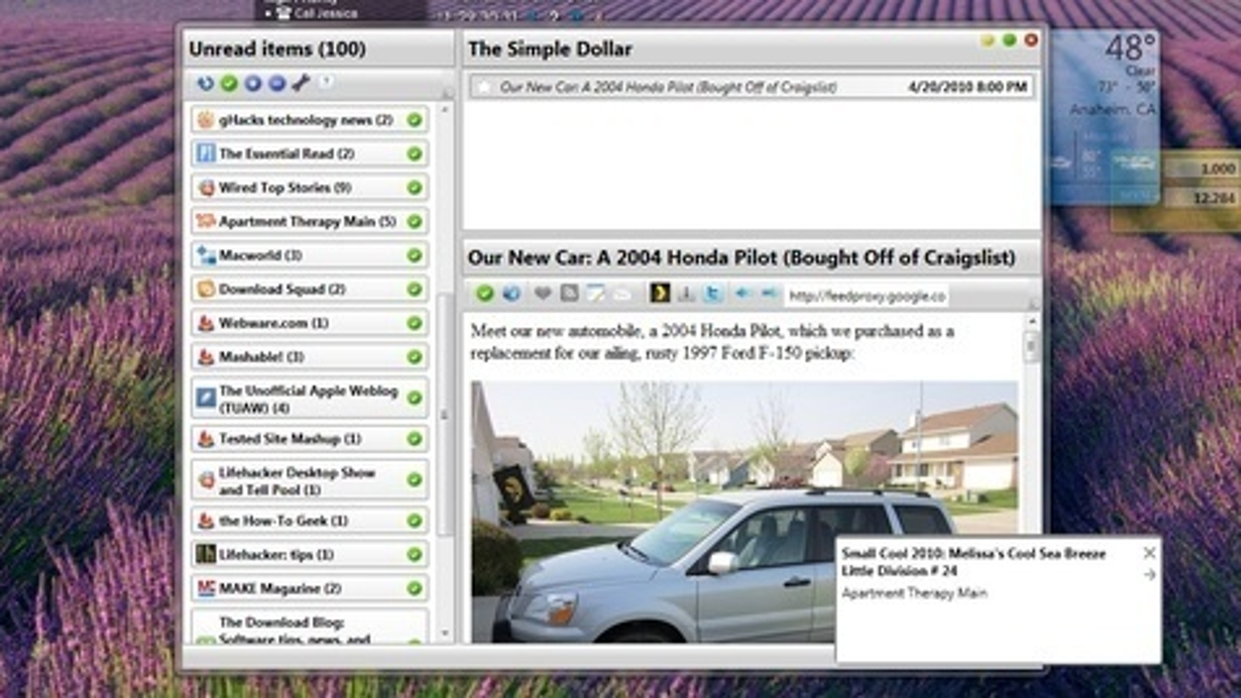Select The Unofficial Apple Weblog feed
The height and width of the screenshot is (698, 1241).
309,398
